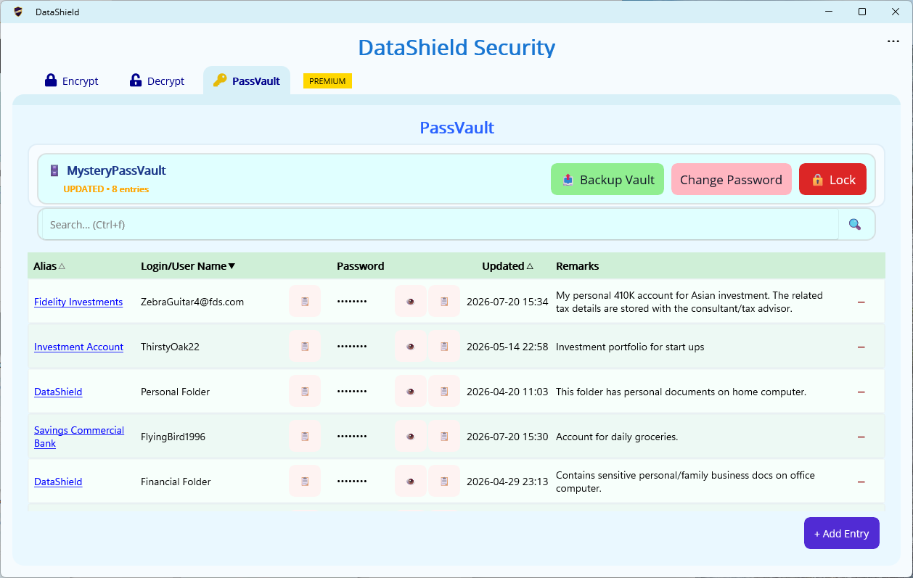Click the 'Financial Folder' login text
Viewport: 913px width, 578px height.
[x=176, y=482]
